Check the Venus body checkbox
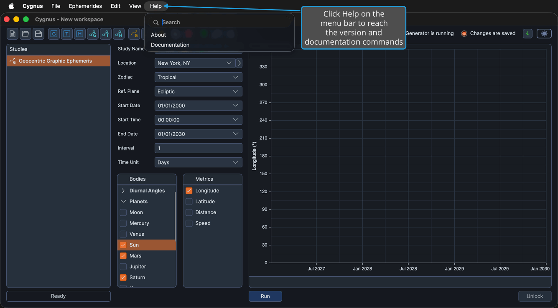The width and height of the screenshot is (558, 308). tap(123, 234)
